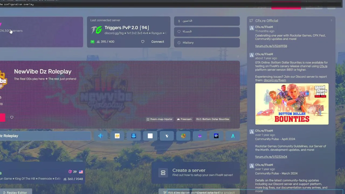The width and height of the screenshot is (345, 194).
Task: Open the Bottom Dollar Bounties image
Action: point(292,104)
